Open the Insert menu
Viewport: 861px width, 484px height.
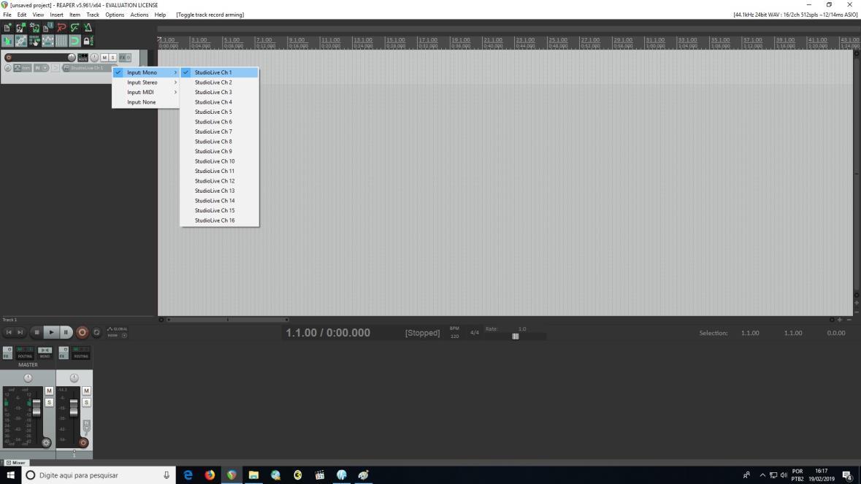pyautogui.click(x=56, y=15)
